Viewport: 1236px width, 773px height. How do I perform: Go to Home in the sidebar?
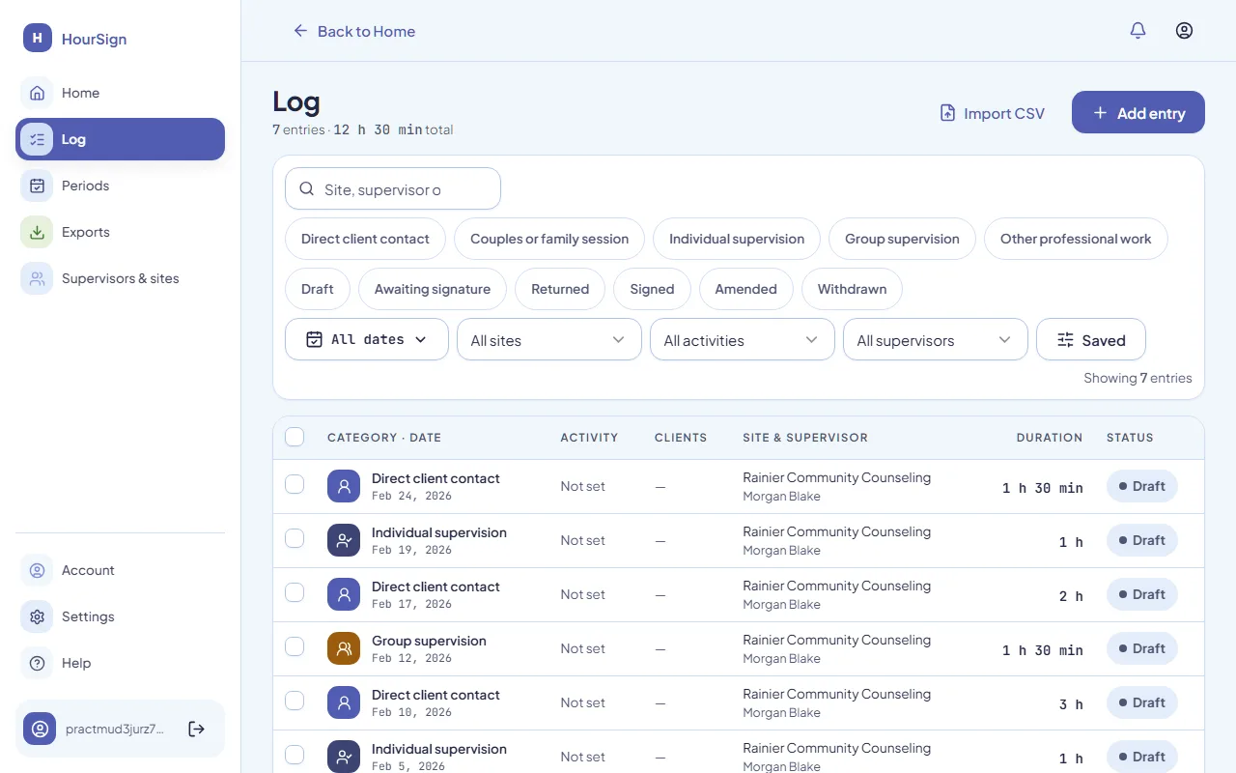click(120, 93)
